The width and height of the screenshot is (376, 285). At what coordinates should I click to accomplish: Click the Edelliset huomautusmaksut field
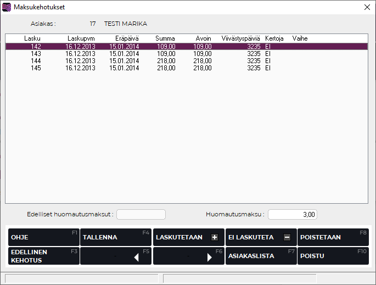click(x=141, y=215)
